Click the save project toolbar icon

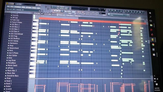[x=129, y=11]
